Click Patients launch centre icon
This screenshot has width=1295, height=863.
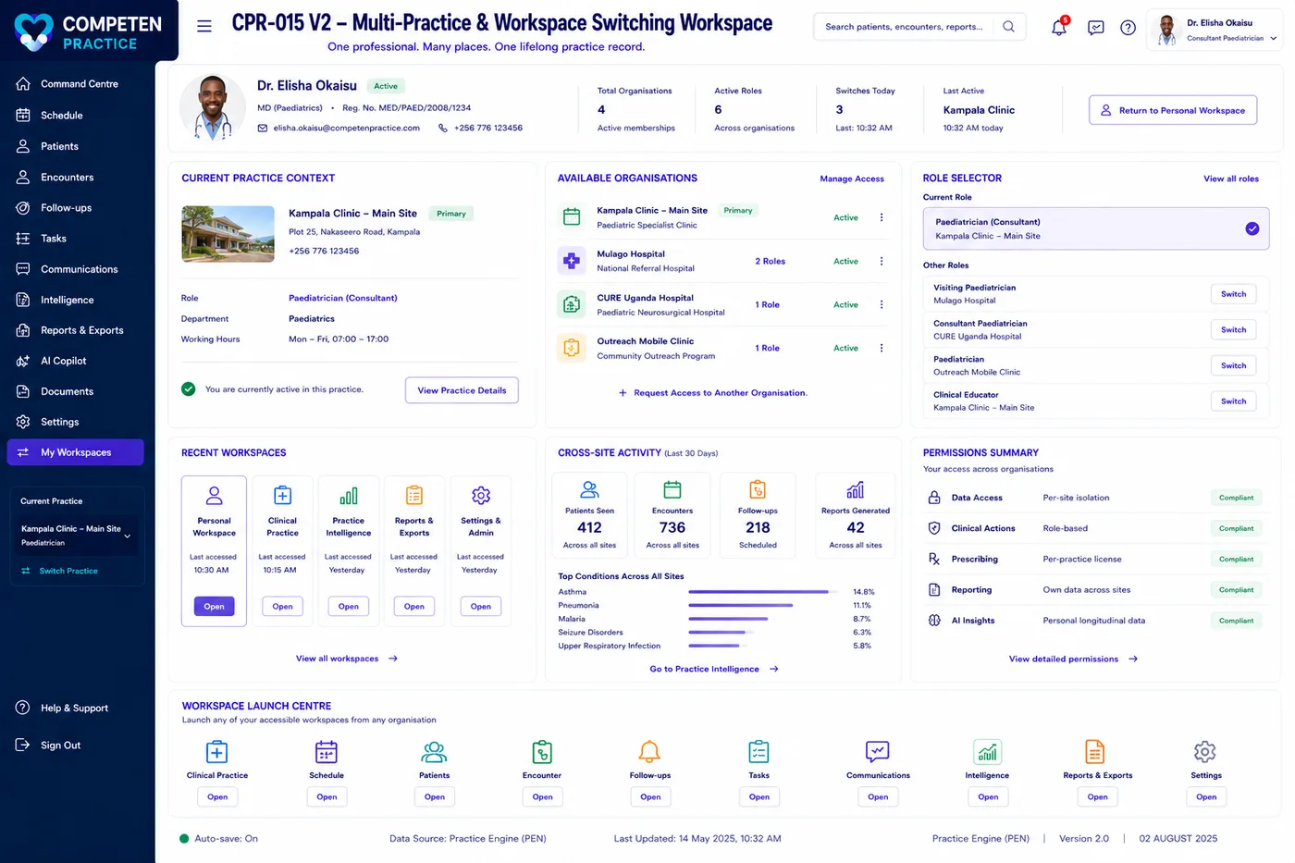pyautogui.click(x=434, y=751)
